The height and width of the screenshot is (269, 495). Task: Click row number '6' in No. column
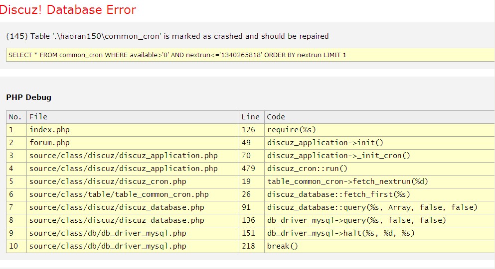(11, 194)
